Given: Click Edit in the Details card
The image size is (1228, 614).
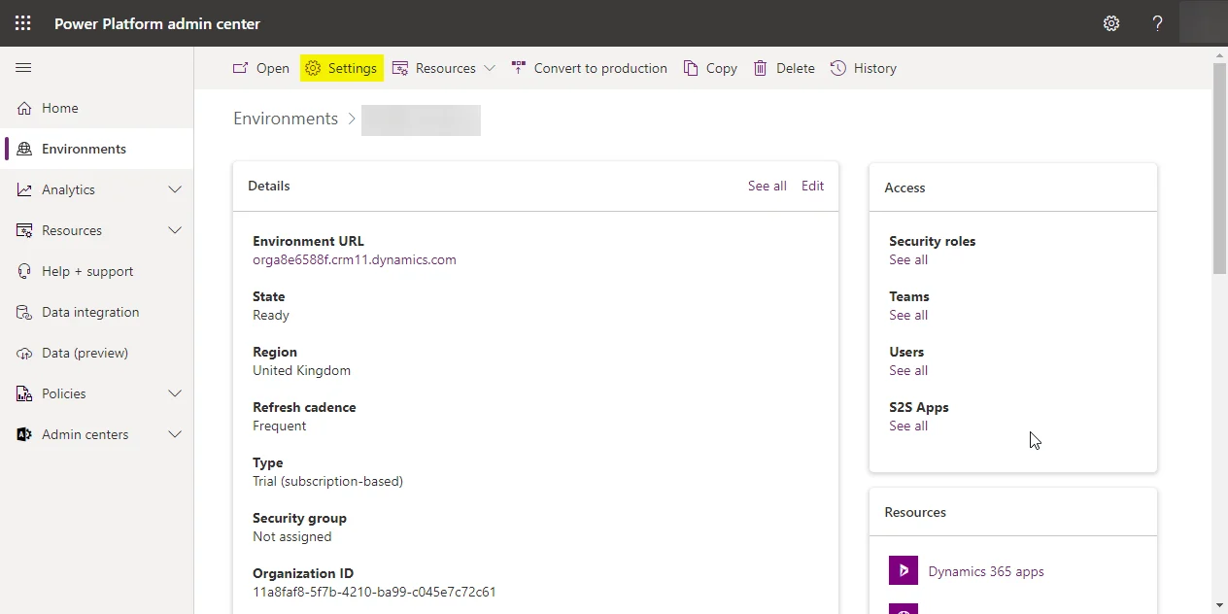Looking at the screenshot, I should pos(812,186).
